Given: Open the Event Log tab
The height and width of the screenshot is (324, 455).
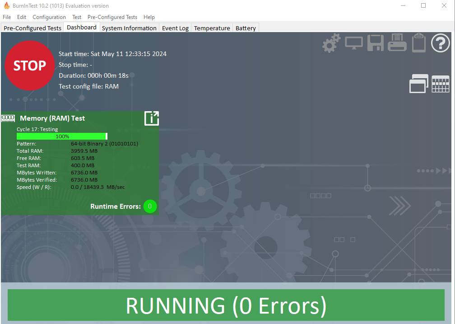Looking at the screenshot, I should pyautogui.click(x=175, y=28).
